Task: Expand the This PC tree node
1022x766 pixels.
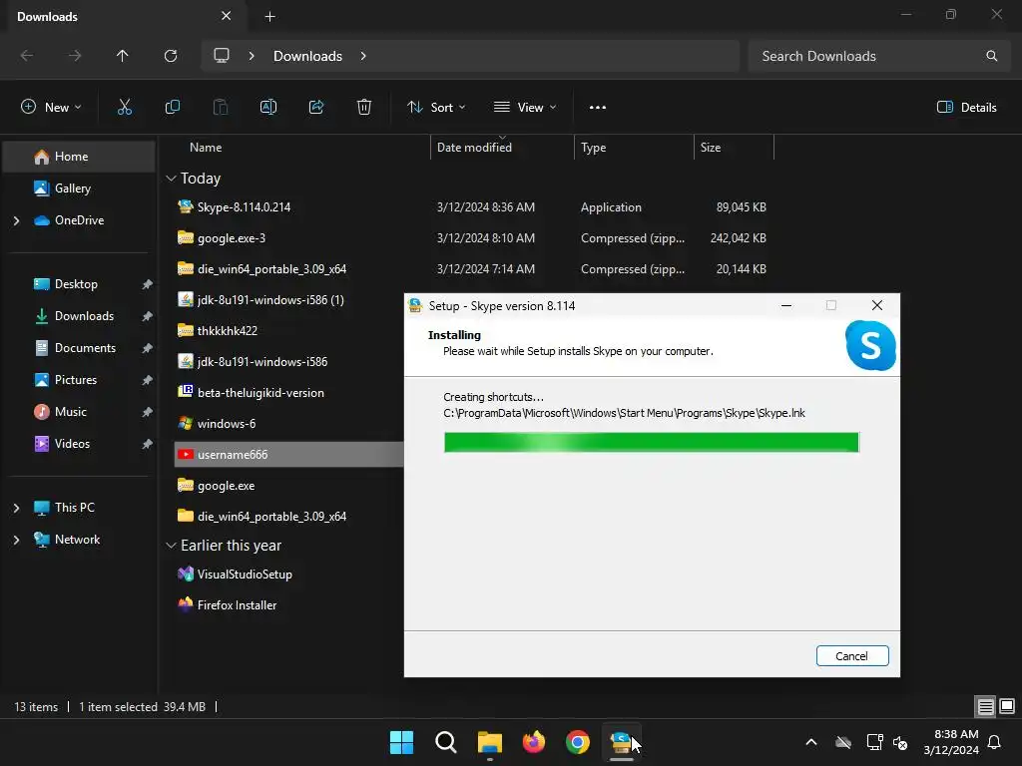Action: click(x=16, y=508)
